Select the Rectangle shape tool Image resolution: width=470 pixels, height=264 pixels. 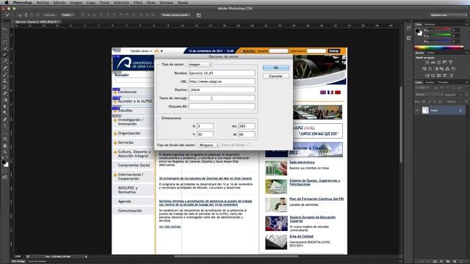point(5,139)
